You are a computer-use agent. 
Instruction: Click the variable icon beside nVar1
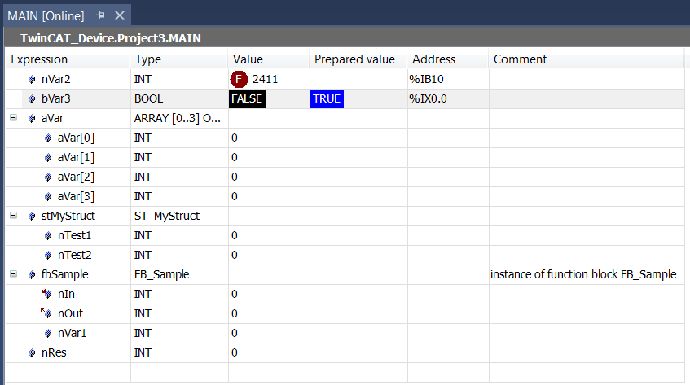pos(48,333)
